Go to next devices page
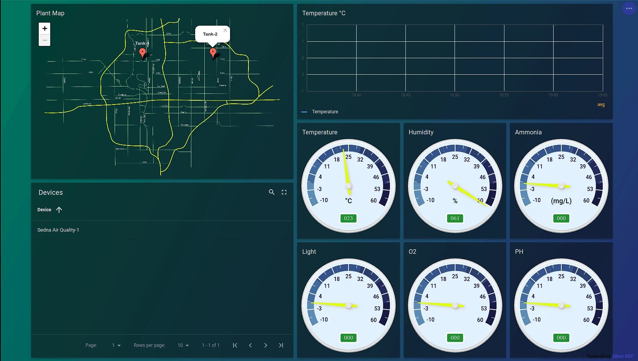 coord(266,345)
